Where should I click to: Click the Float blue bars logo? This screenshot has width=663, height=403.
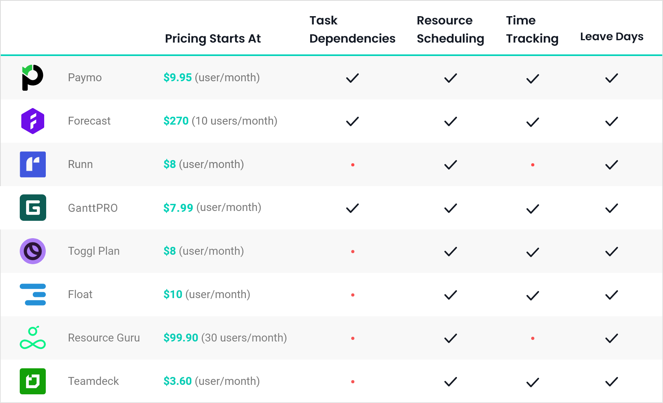point(33,295)
